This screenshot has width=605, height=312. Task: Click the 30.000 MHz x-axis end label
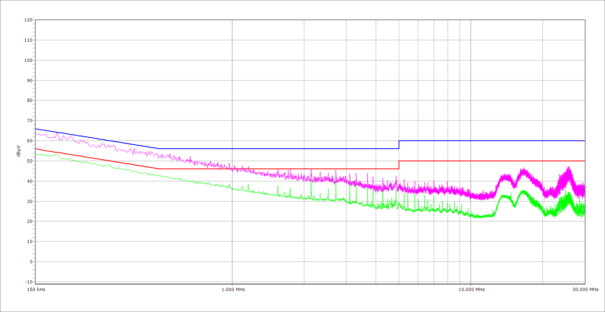[x=585, y=289]
